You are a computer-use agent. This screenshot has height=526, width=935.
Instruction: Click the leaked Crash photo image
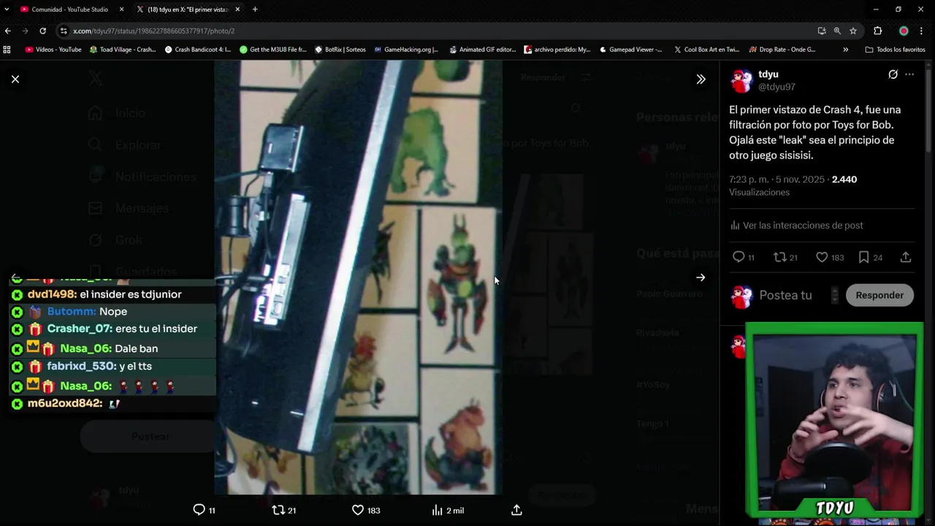pyautogui.click(x=358, y=277)
